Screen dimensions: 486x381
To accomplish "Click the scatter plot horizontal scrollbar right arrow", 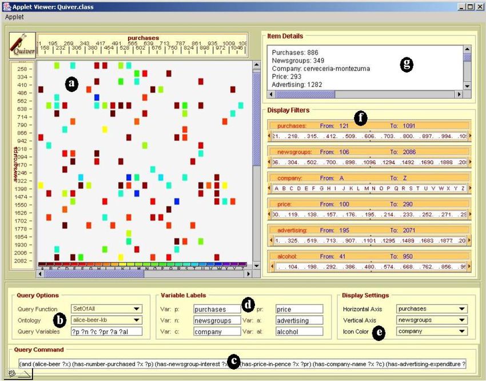I will (x=248, y=274).
